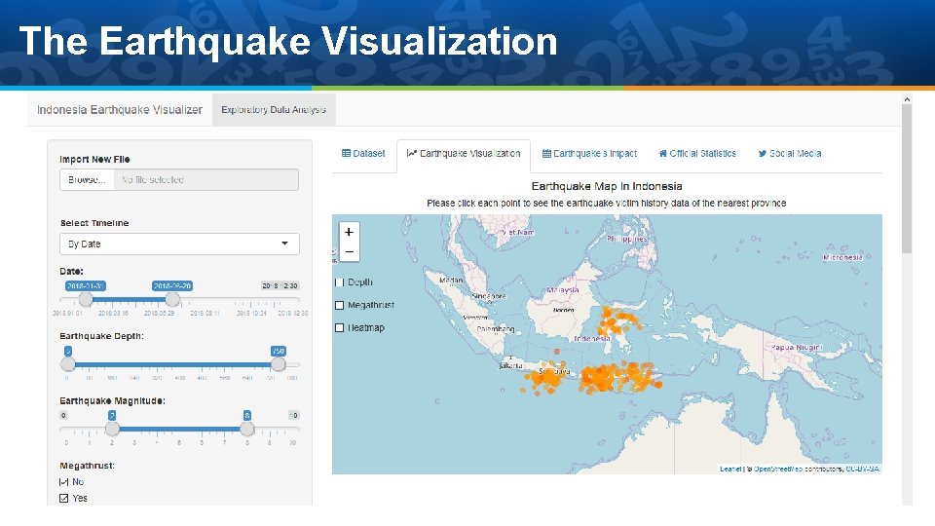Image resolution: width=935 pixels, height=526 pixels.
Task: Click Browse to import a new file
Action: [87, 179]
